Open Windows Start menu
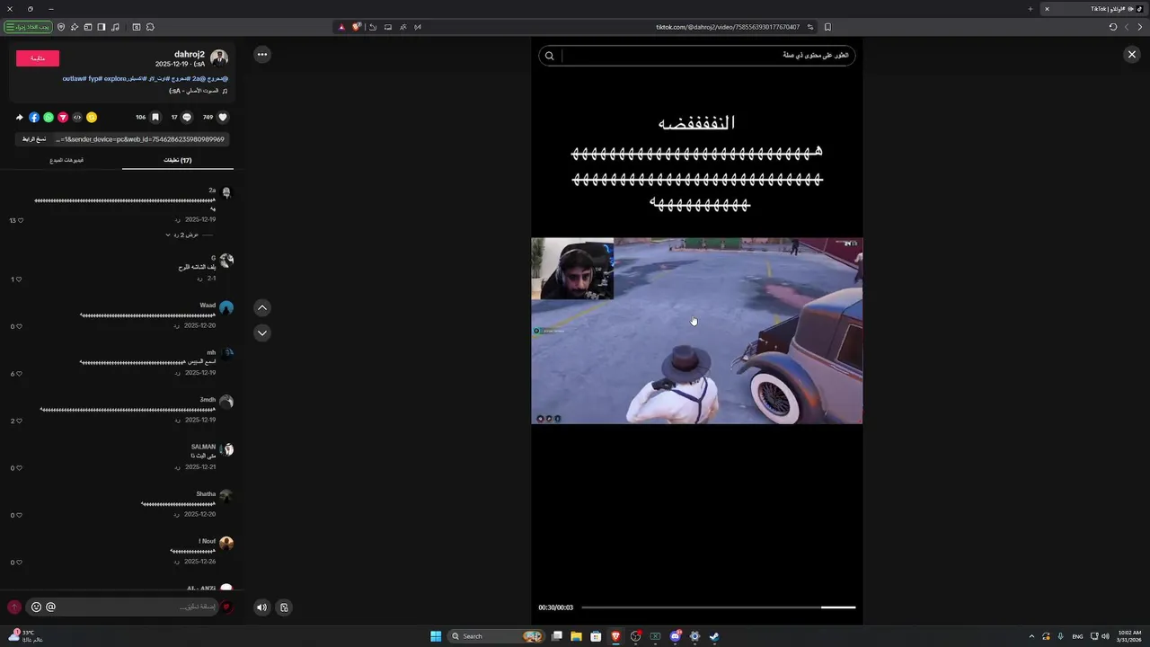Viewport: 1150px width, 647px height. (x=436, y=636)
